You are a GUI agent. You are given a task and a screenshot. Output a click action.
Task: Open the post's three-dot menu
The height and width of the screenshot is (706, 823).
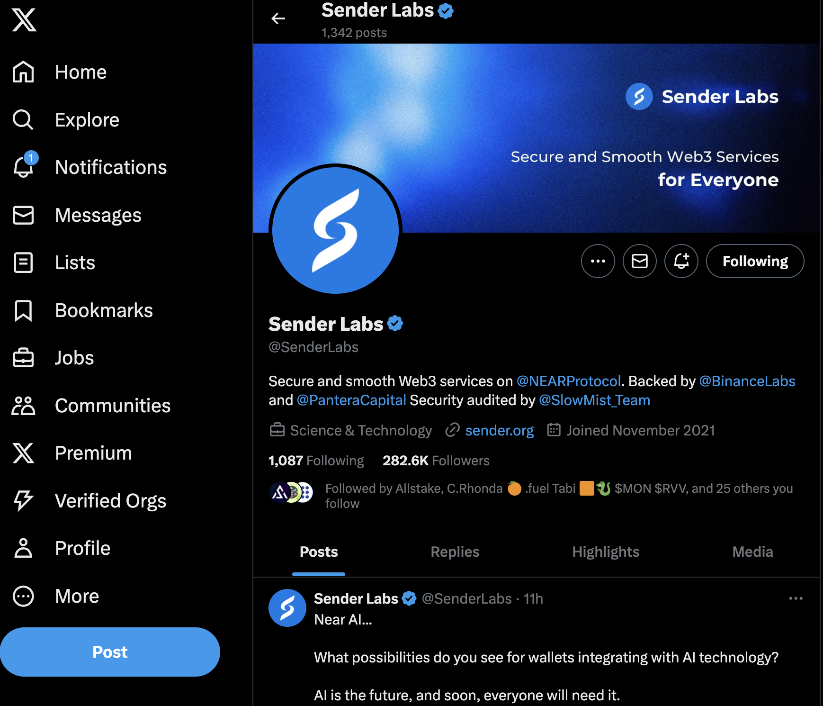[796, 598]
